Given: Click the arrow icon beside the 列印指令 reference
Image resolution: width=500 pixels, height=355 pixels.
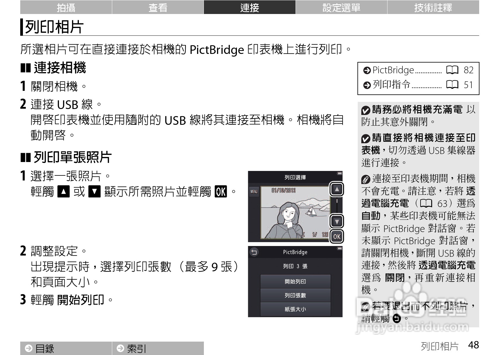Looking at the screenshot, I should (367, 85).
